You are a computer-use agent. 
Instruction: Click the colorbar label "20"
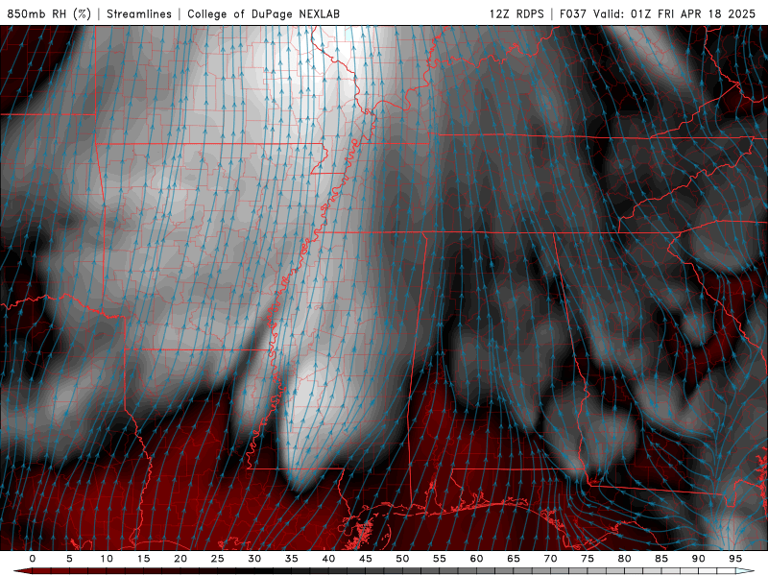click(x=180, y=559)
